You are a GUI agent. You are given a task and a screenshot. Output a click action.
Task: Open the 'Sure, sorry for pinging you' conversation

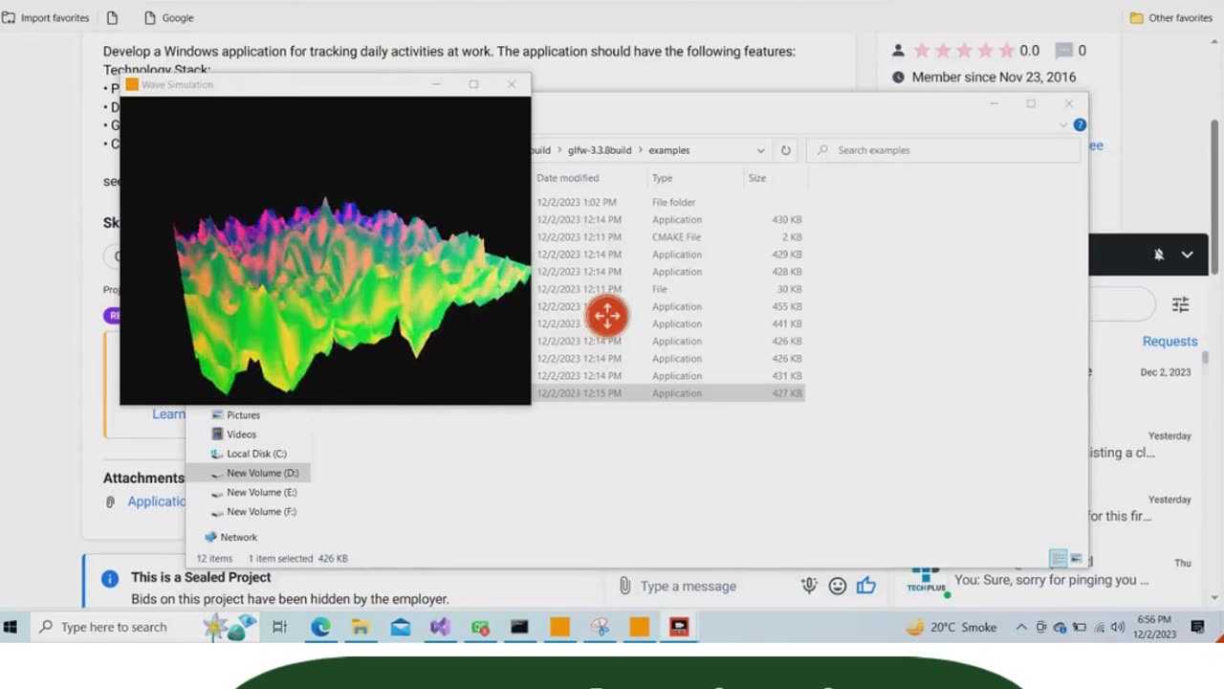coord(1051,579)
